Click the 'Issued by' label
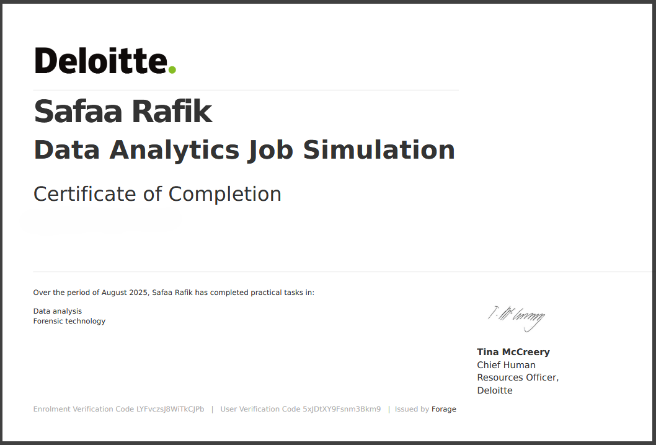The width and height of the screenshot is (656, 445). click(412, 409)
